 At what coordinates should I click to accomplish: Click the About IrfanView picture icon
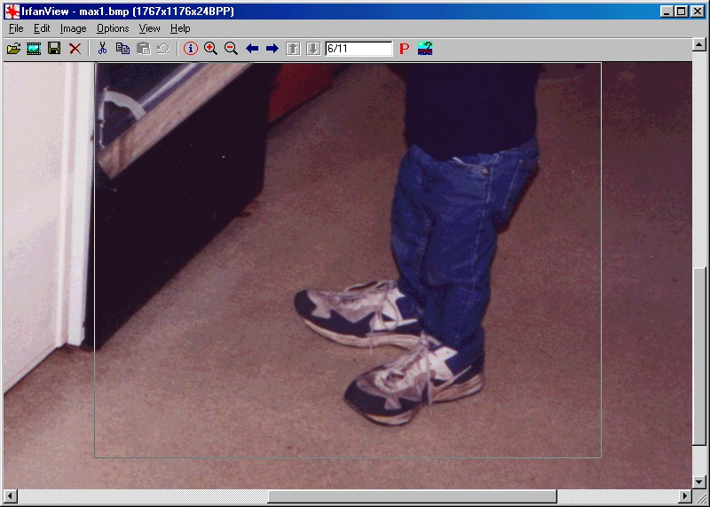click(x=425, y=49)
